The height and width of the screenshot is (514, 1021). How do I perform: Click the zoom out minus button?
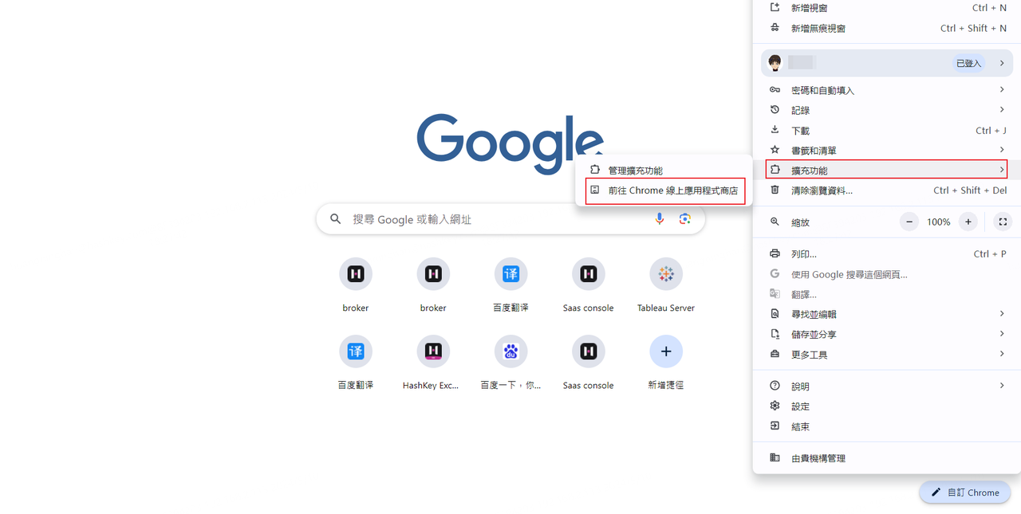pos(909,222)
